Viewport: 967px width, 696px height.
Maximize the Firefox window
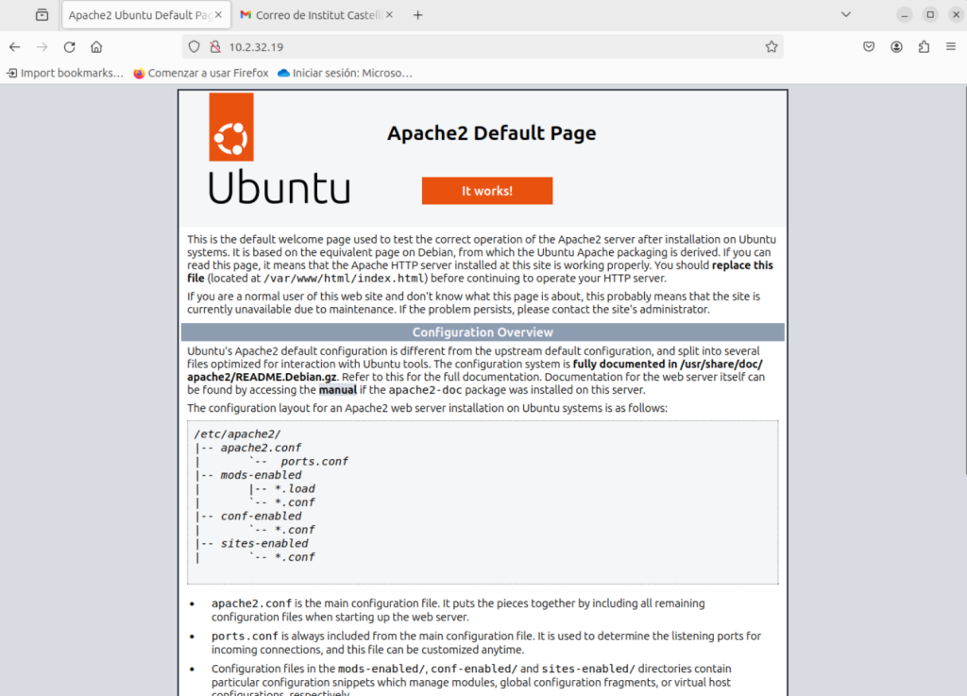(930, 15)
